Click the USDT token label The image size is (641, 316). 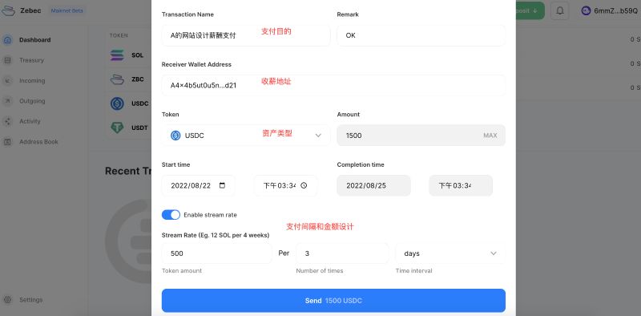point(139,128)
